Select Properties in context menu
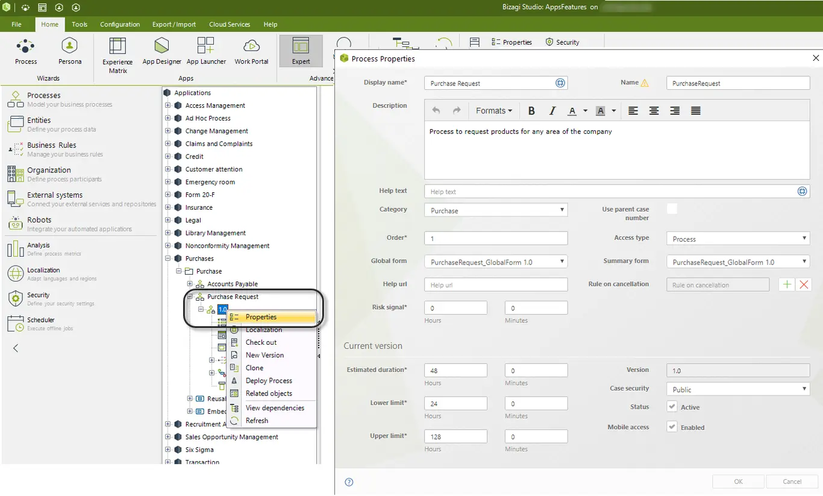 (x=272, y=317)
